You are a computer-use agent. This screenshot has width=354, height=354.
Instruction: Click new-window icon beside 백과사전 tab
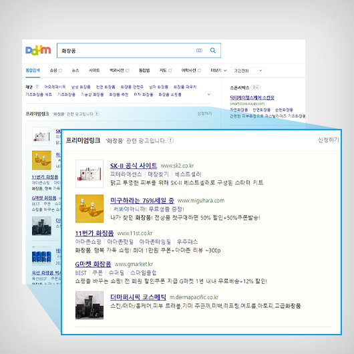coord(128,71)
